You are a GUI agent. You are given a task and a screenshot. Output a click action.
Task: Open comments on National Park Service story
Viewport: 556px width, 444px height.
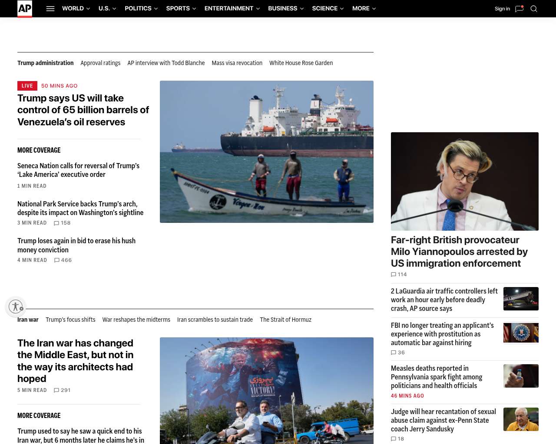click(62, 223)
